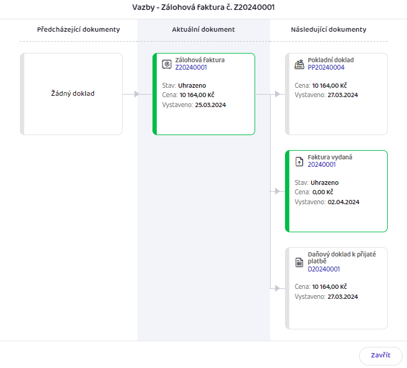Click the Následující dokumenty column header
The width and height of the screenshot is (407, 368).
click(329, 29)
